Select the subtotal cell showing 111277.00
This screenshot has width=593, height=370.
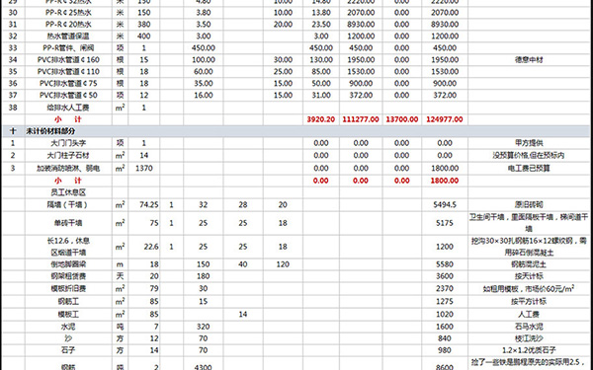tap(361, 119)
